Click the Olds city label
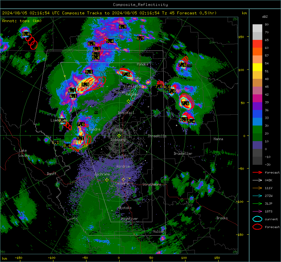The image size is (281, 262). [x=119, y=130]
